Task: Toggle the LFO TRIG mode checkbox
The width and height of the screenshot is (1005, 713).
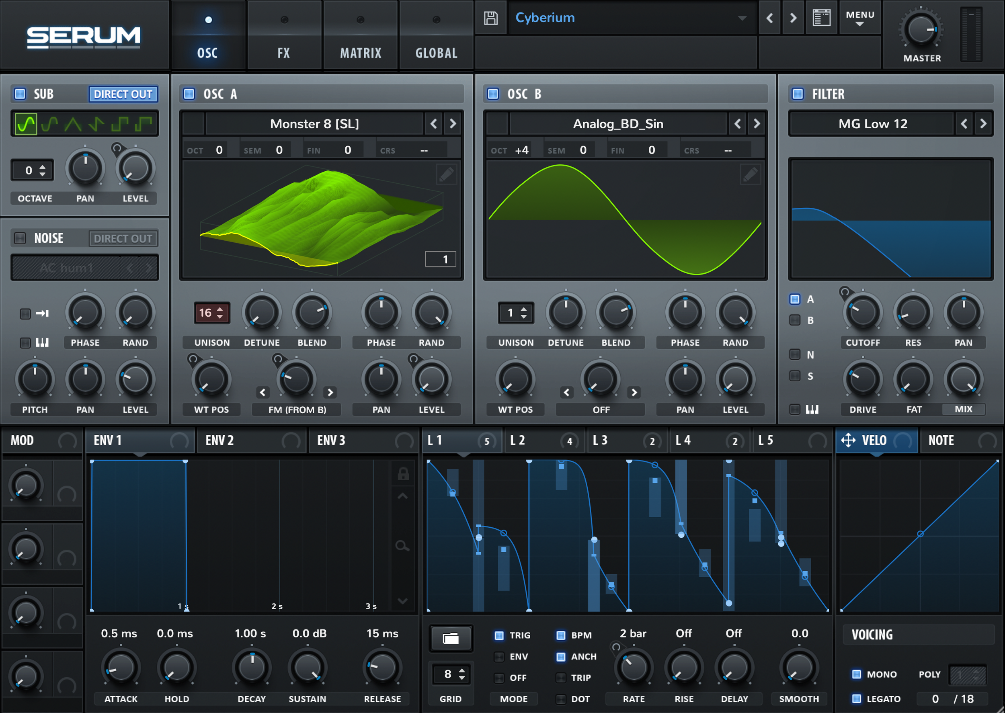Action: [499, 635]
